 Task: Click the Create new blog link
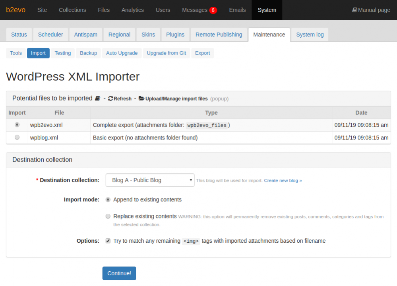[283, 180]
